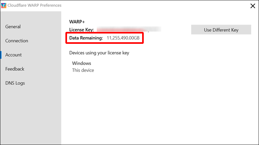Click 'Devices using your license key' text

pos(99,53)
